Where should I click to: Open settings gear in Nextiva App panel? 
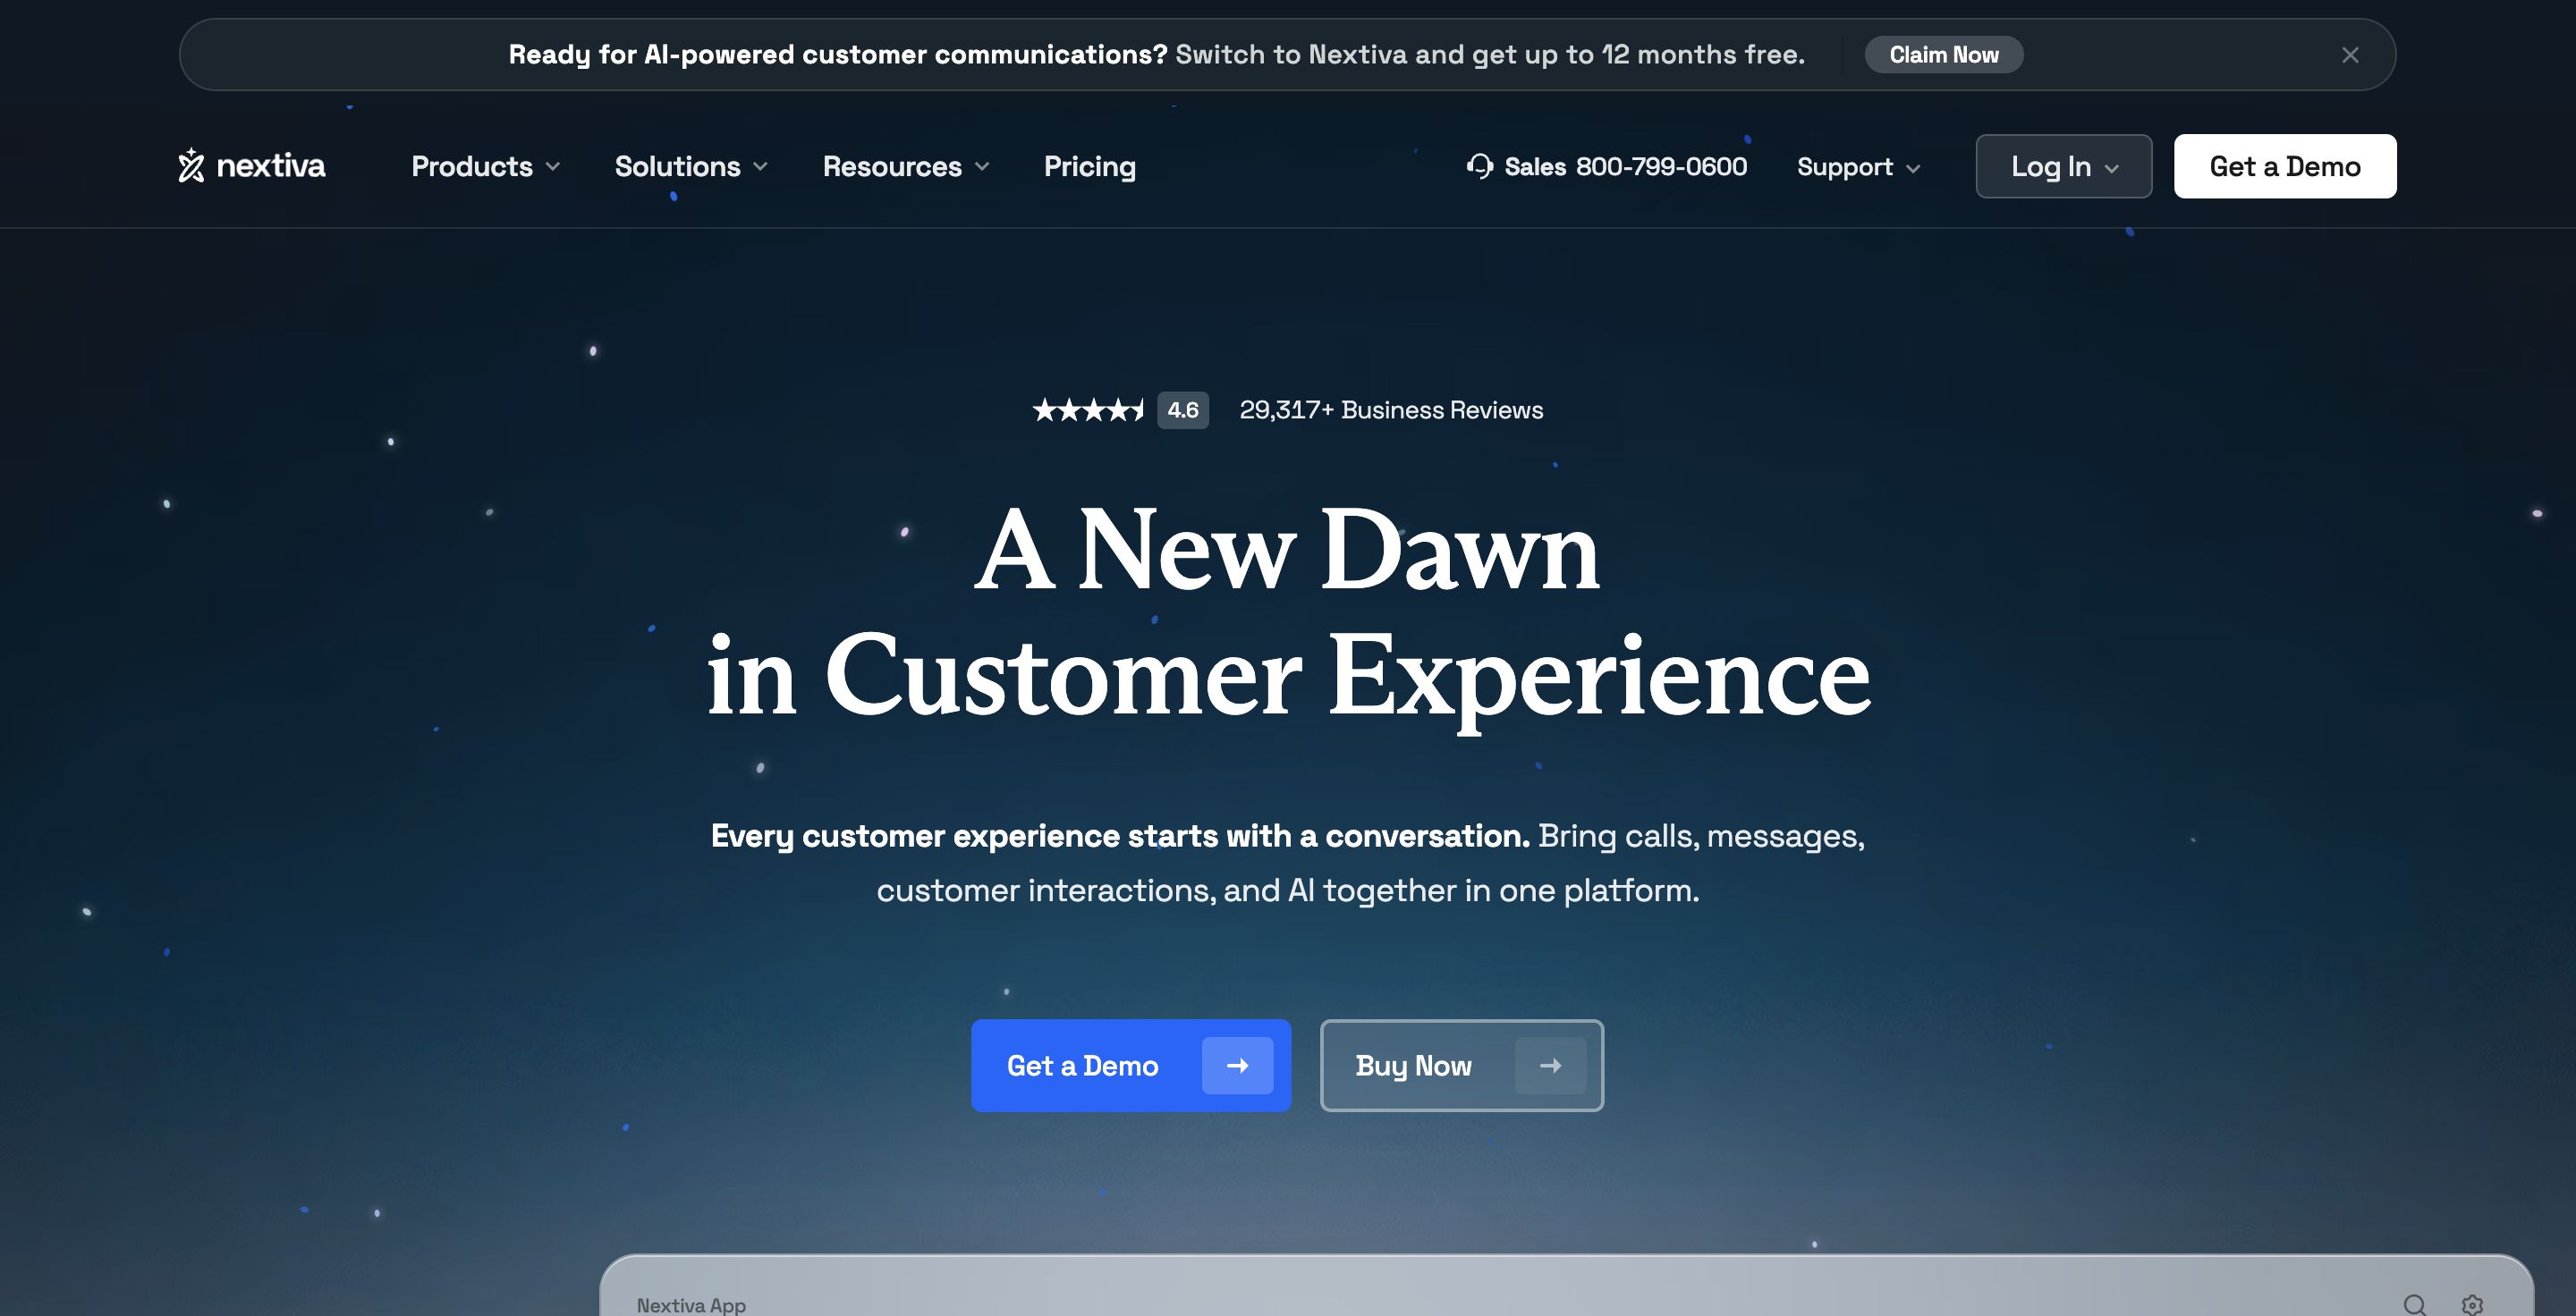pyautogui.click(x=2472, y=1304)
